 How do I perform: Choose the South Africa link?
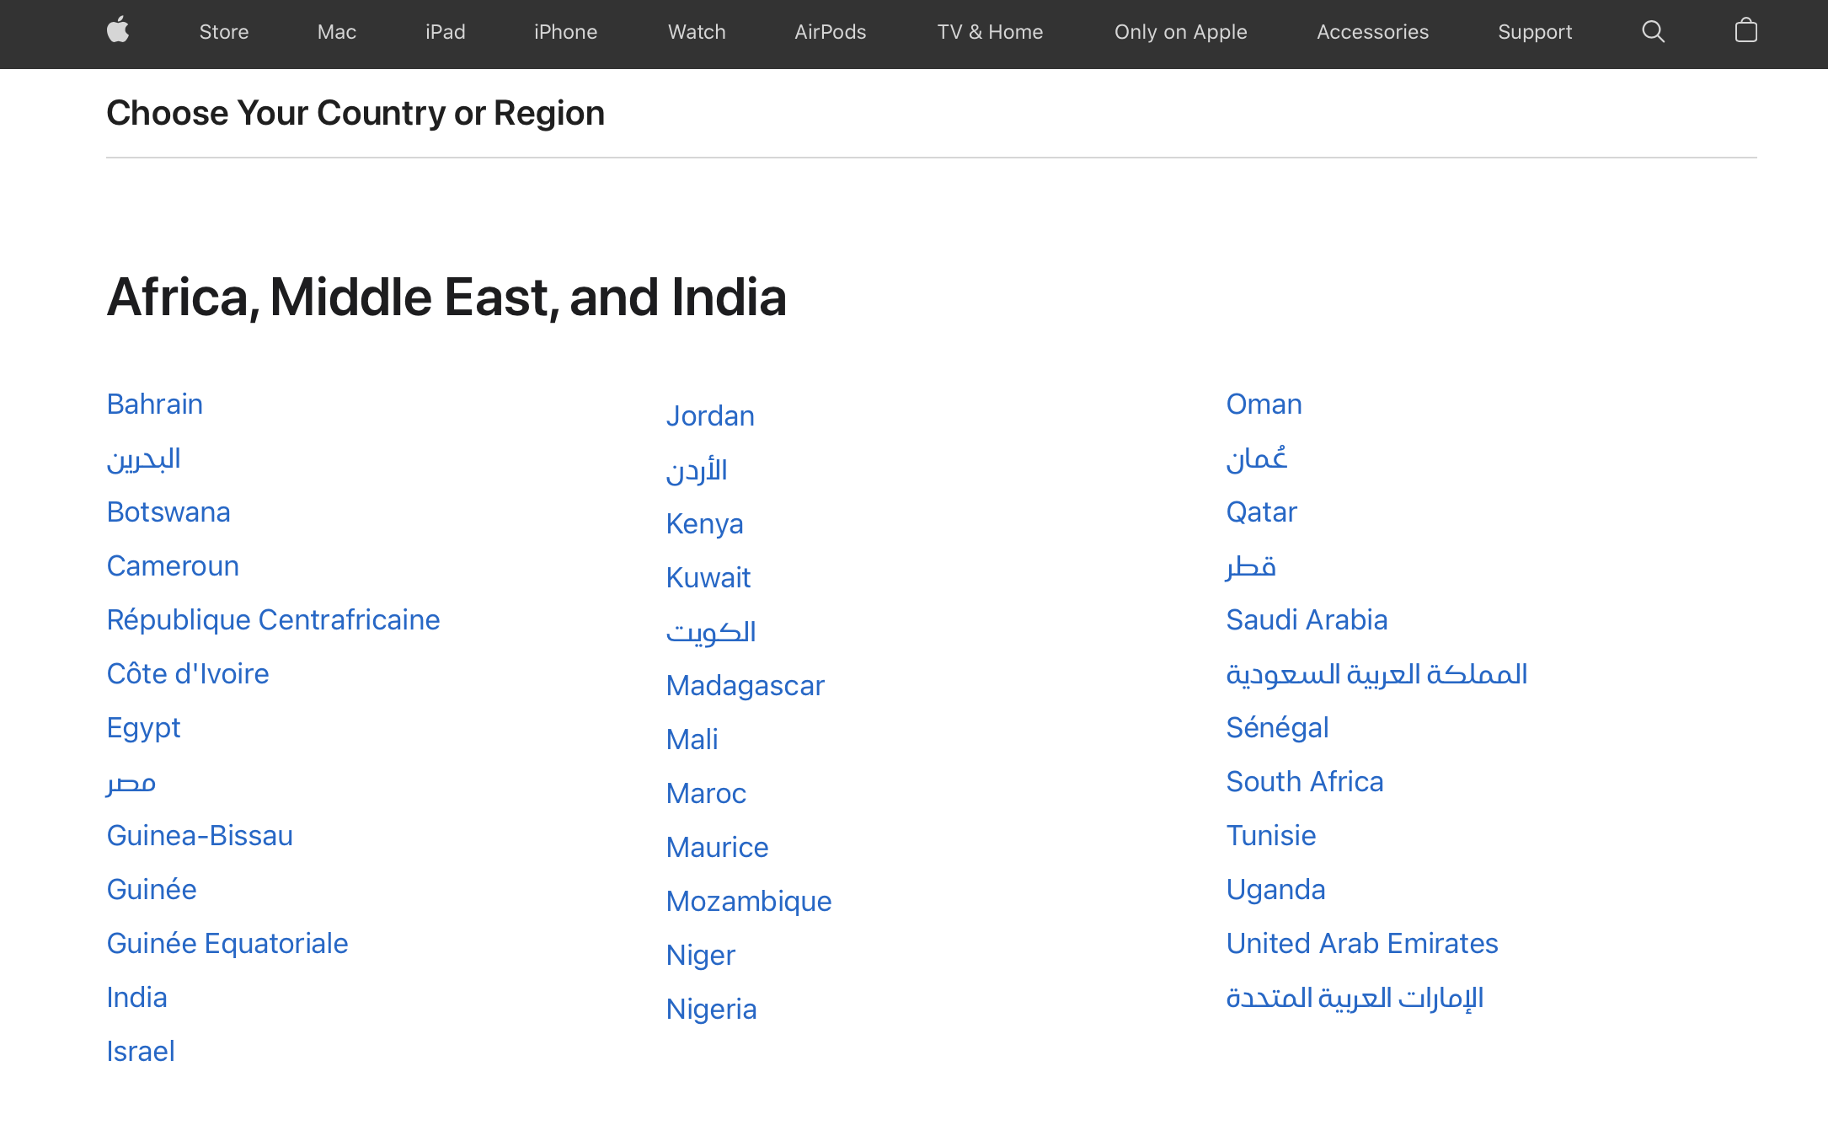[1304, 781]
